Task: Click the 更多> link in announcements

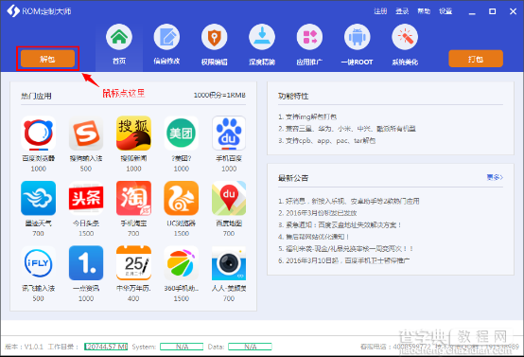Action: pos(495,177)
